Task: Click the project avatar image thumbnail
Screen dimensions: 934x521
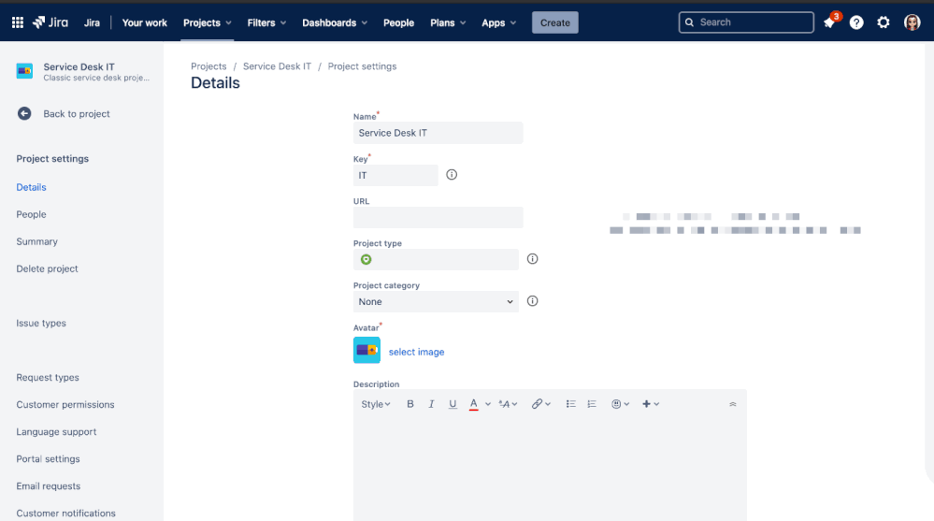Action: (x=366, y=351)
